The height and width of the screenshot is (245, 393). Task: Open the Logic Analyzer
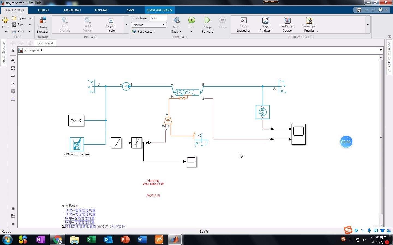pyautogui.click(x=265, y=24)
